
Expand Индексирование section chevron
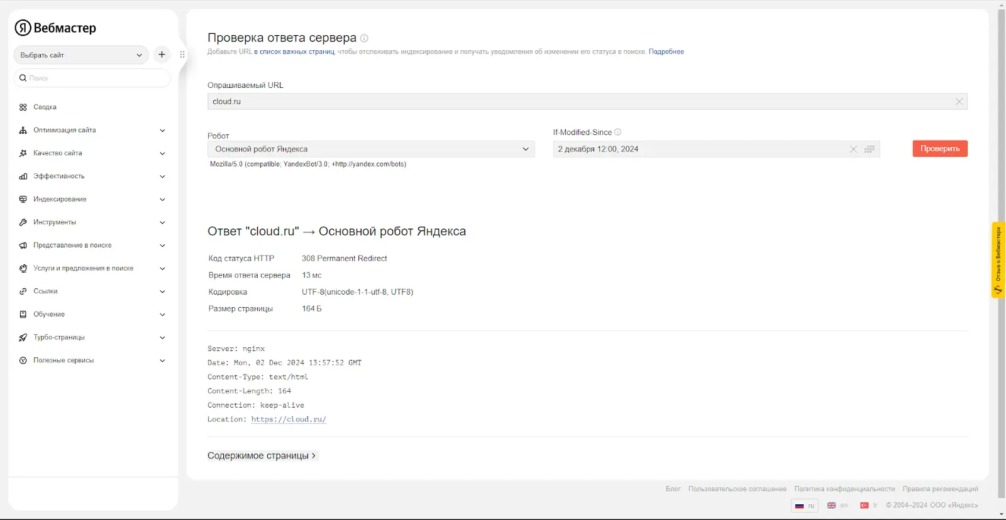click(x=162, y=200)
